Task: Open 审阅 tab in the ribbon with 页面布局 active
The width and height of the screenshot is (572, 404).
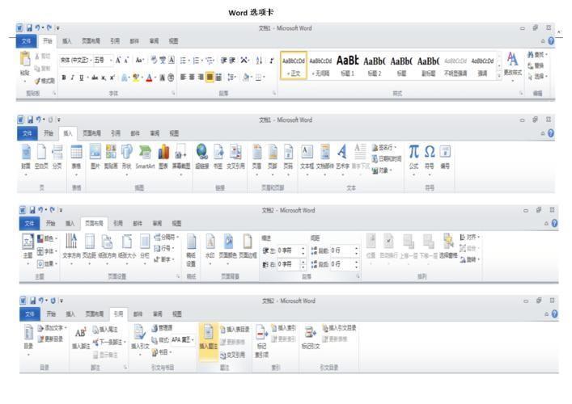Action: [x=157, y=223]
